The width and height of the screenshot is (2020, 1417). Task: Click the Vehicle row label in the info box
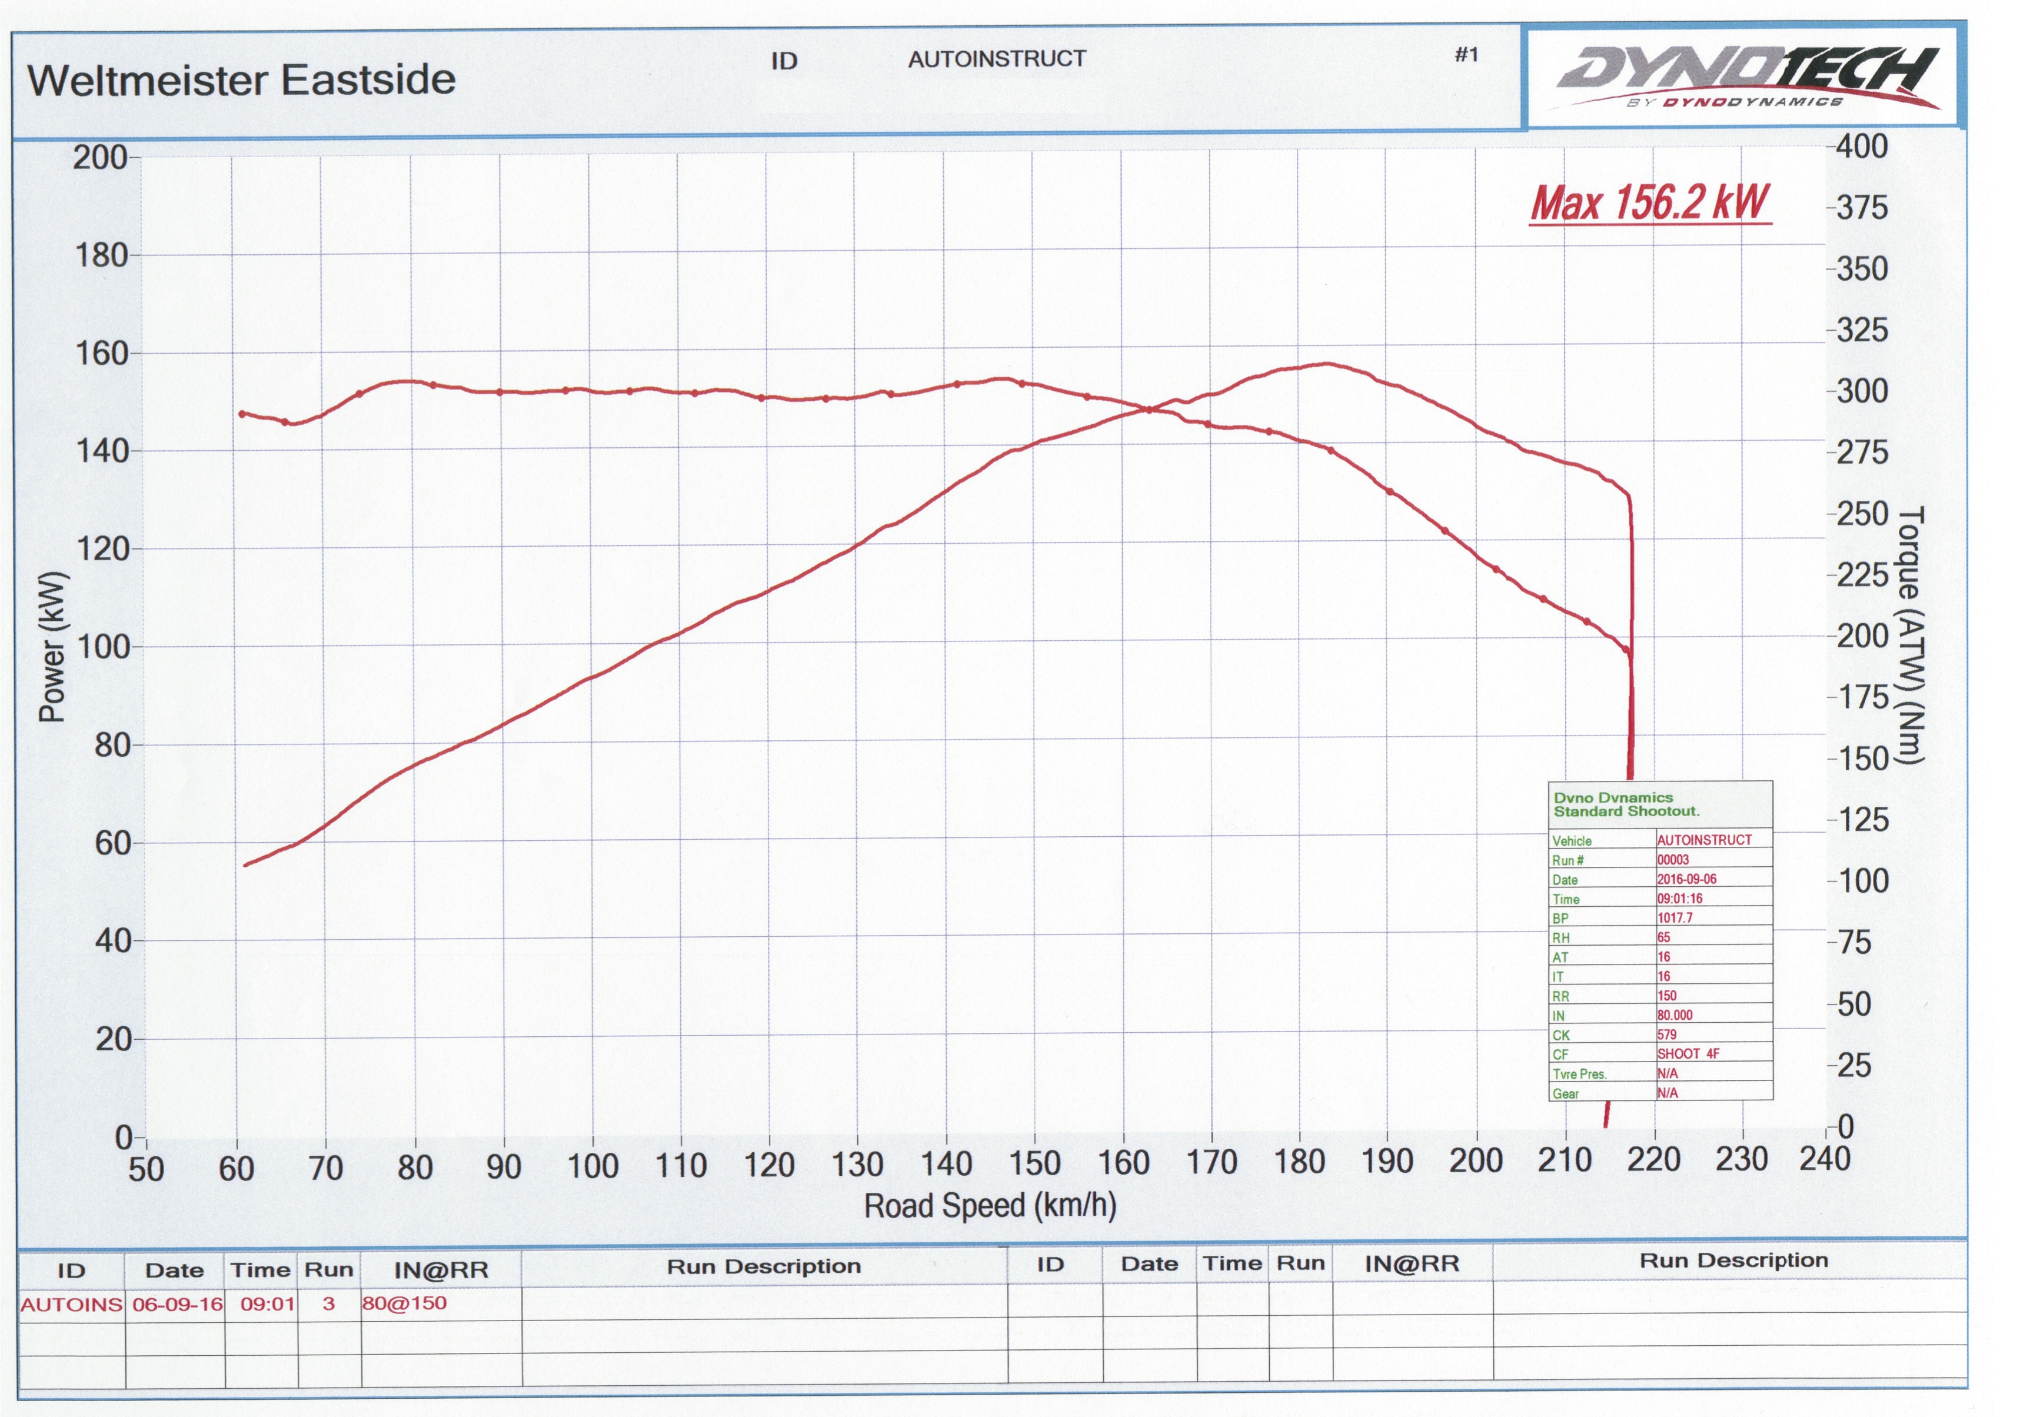point(1571,840)
